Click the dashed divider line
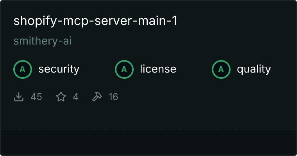The width and height of the screenshot is (297, 156). tap(148, 130)
